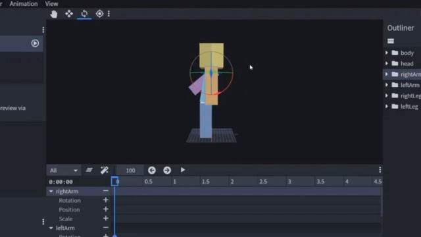
Task: Expand the rightLeg folder in Outliner
Action: click(x=387, y=96)
